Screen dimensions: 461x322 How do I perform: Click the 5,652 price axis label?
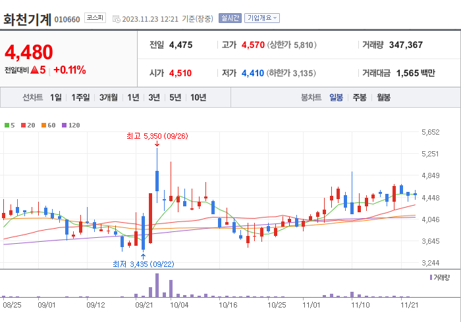click(x=431, y=132)
